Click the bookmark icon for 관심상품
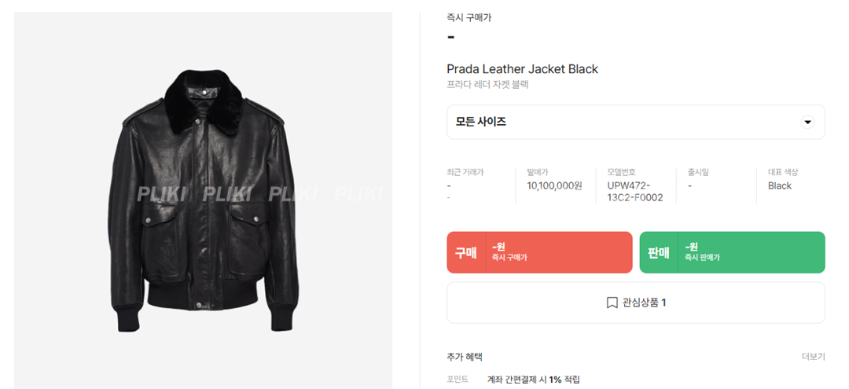The width and height of the screenshot is (849, 389). click(612, 303)
